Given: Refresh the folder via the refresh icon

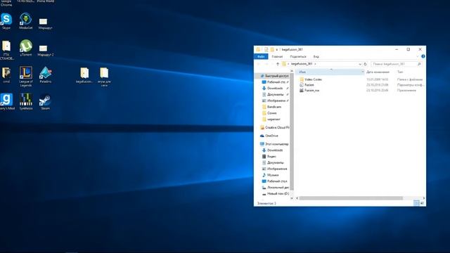Looking at the screenshot, I should pyautogui.click(x=366, y=64).
